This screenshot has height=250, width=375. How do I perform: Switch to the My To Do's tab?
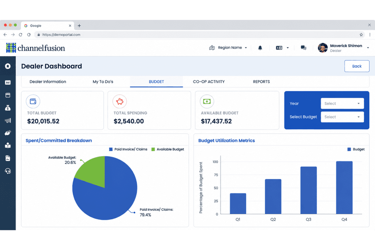pyautogui.click(x=103, y=82)
